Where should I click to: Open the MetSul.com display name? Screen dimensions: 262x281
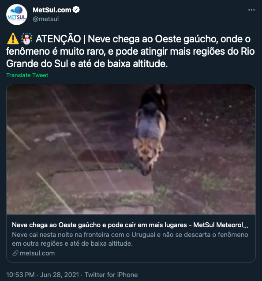[x=52, y=10]
